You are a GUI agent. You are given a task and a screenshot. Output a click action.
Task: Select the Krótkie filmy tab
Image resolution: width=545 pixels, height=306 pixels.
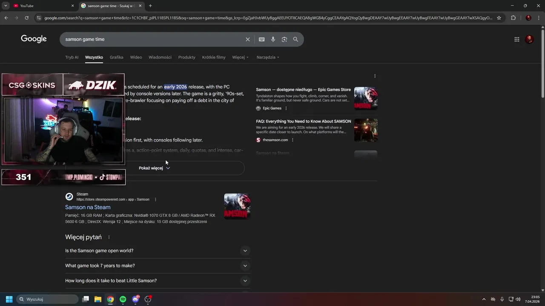(x=214, y=57)
